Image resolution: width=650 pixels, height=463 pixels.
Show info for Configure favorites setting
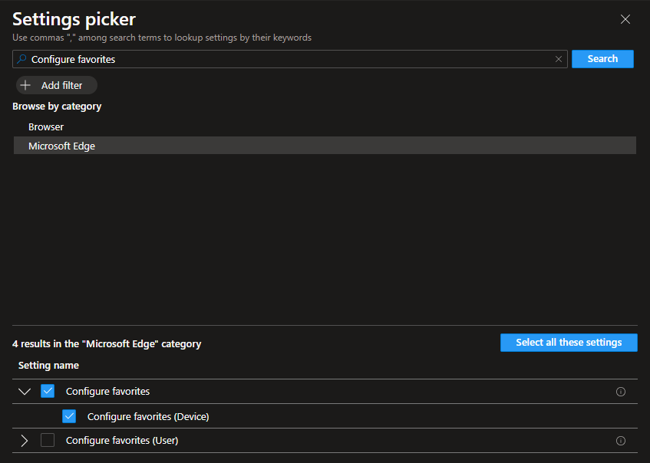click(x=621, y=392)
